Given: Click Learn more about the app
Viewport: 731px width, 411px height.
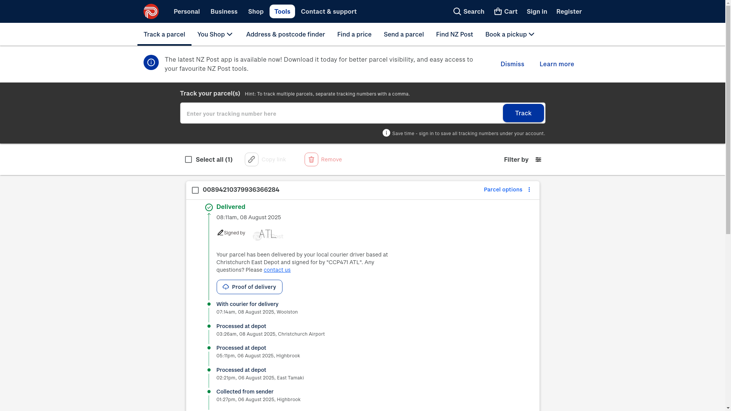Looking at the screenshot, I should (x=557, y=64).
